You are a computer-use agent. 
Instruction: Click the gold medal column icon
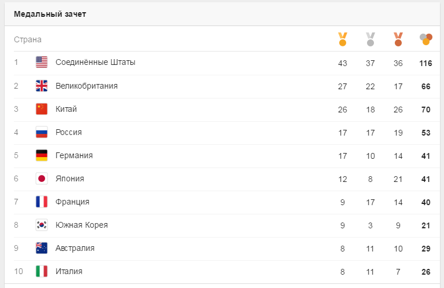tap(342, 39)
